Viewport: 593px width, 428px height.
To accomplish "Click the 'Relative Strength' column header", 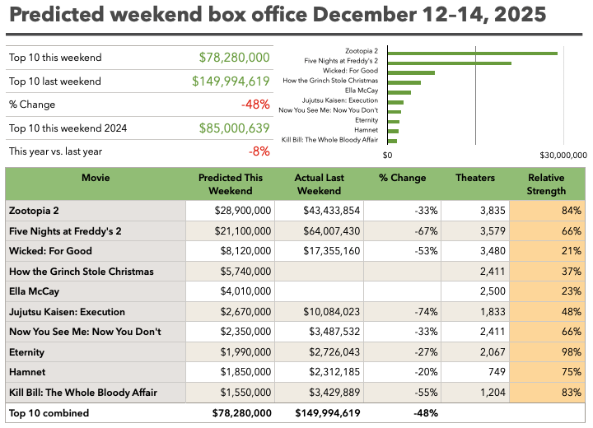I will [x=547, y=184].
